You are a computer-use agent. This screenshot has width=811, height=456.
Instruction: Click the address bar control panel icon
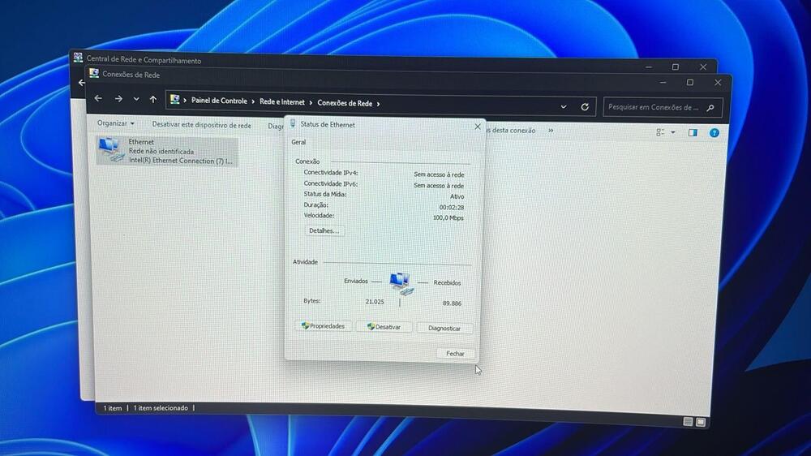coord(175,99)
